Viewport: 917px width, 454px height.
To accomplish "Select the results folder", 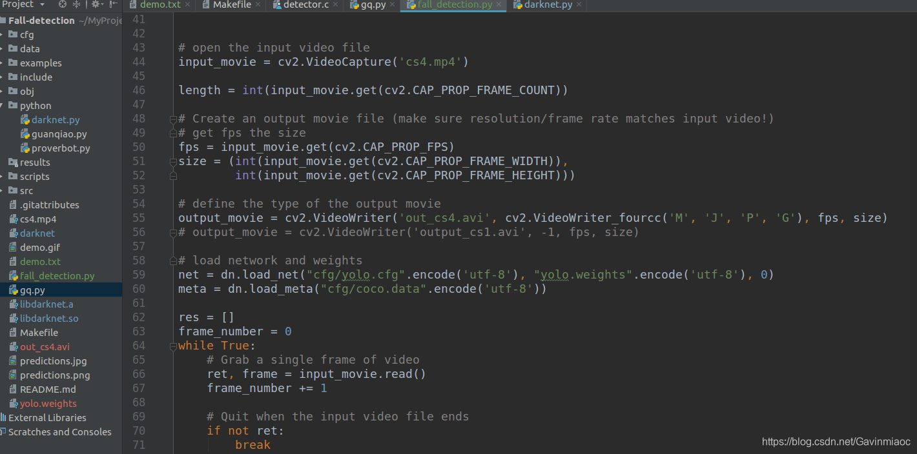I will 35,163.
